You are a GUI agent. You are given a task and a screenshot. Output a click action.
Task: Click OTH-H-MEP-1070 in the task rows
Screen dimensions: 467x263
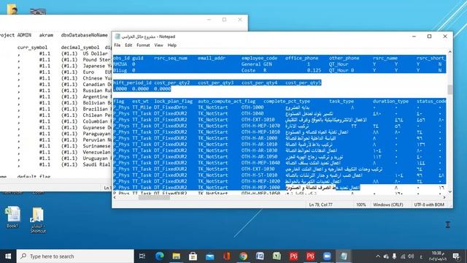tap(260, 126)
